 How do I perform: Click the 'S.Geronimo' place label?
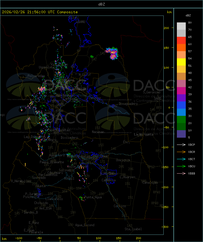pos(152,92)
